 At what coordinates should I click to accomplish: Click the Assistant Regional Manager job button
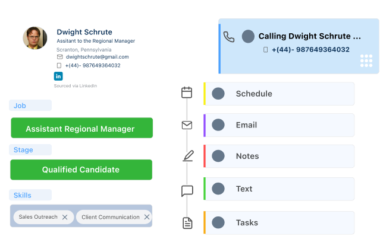[x=81, y=129]
